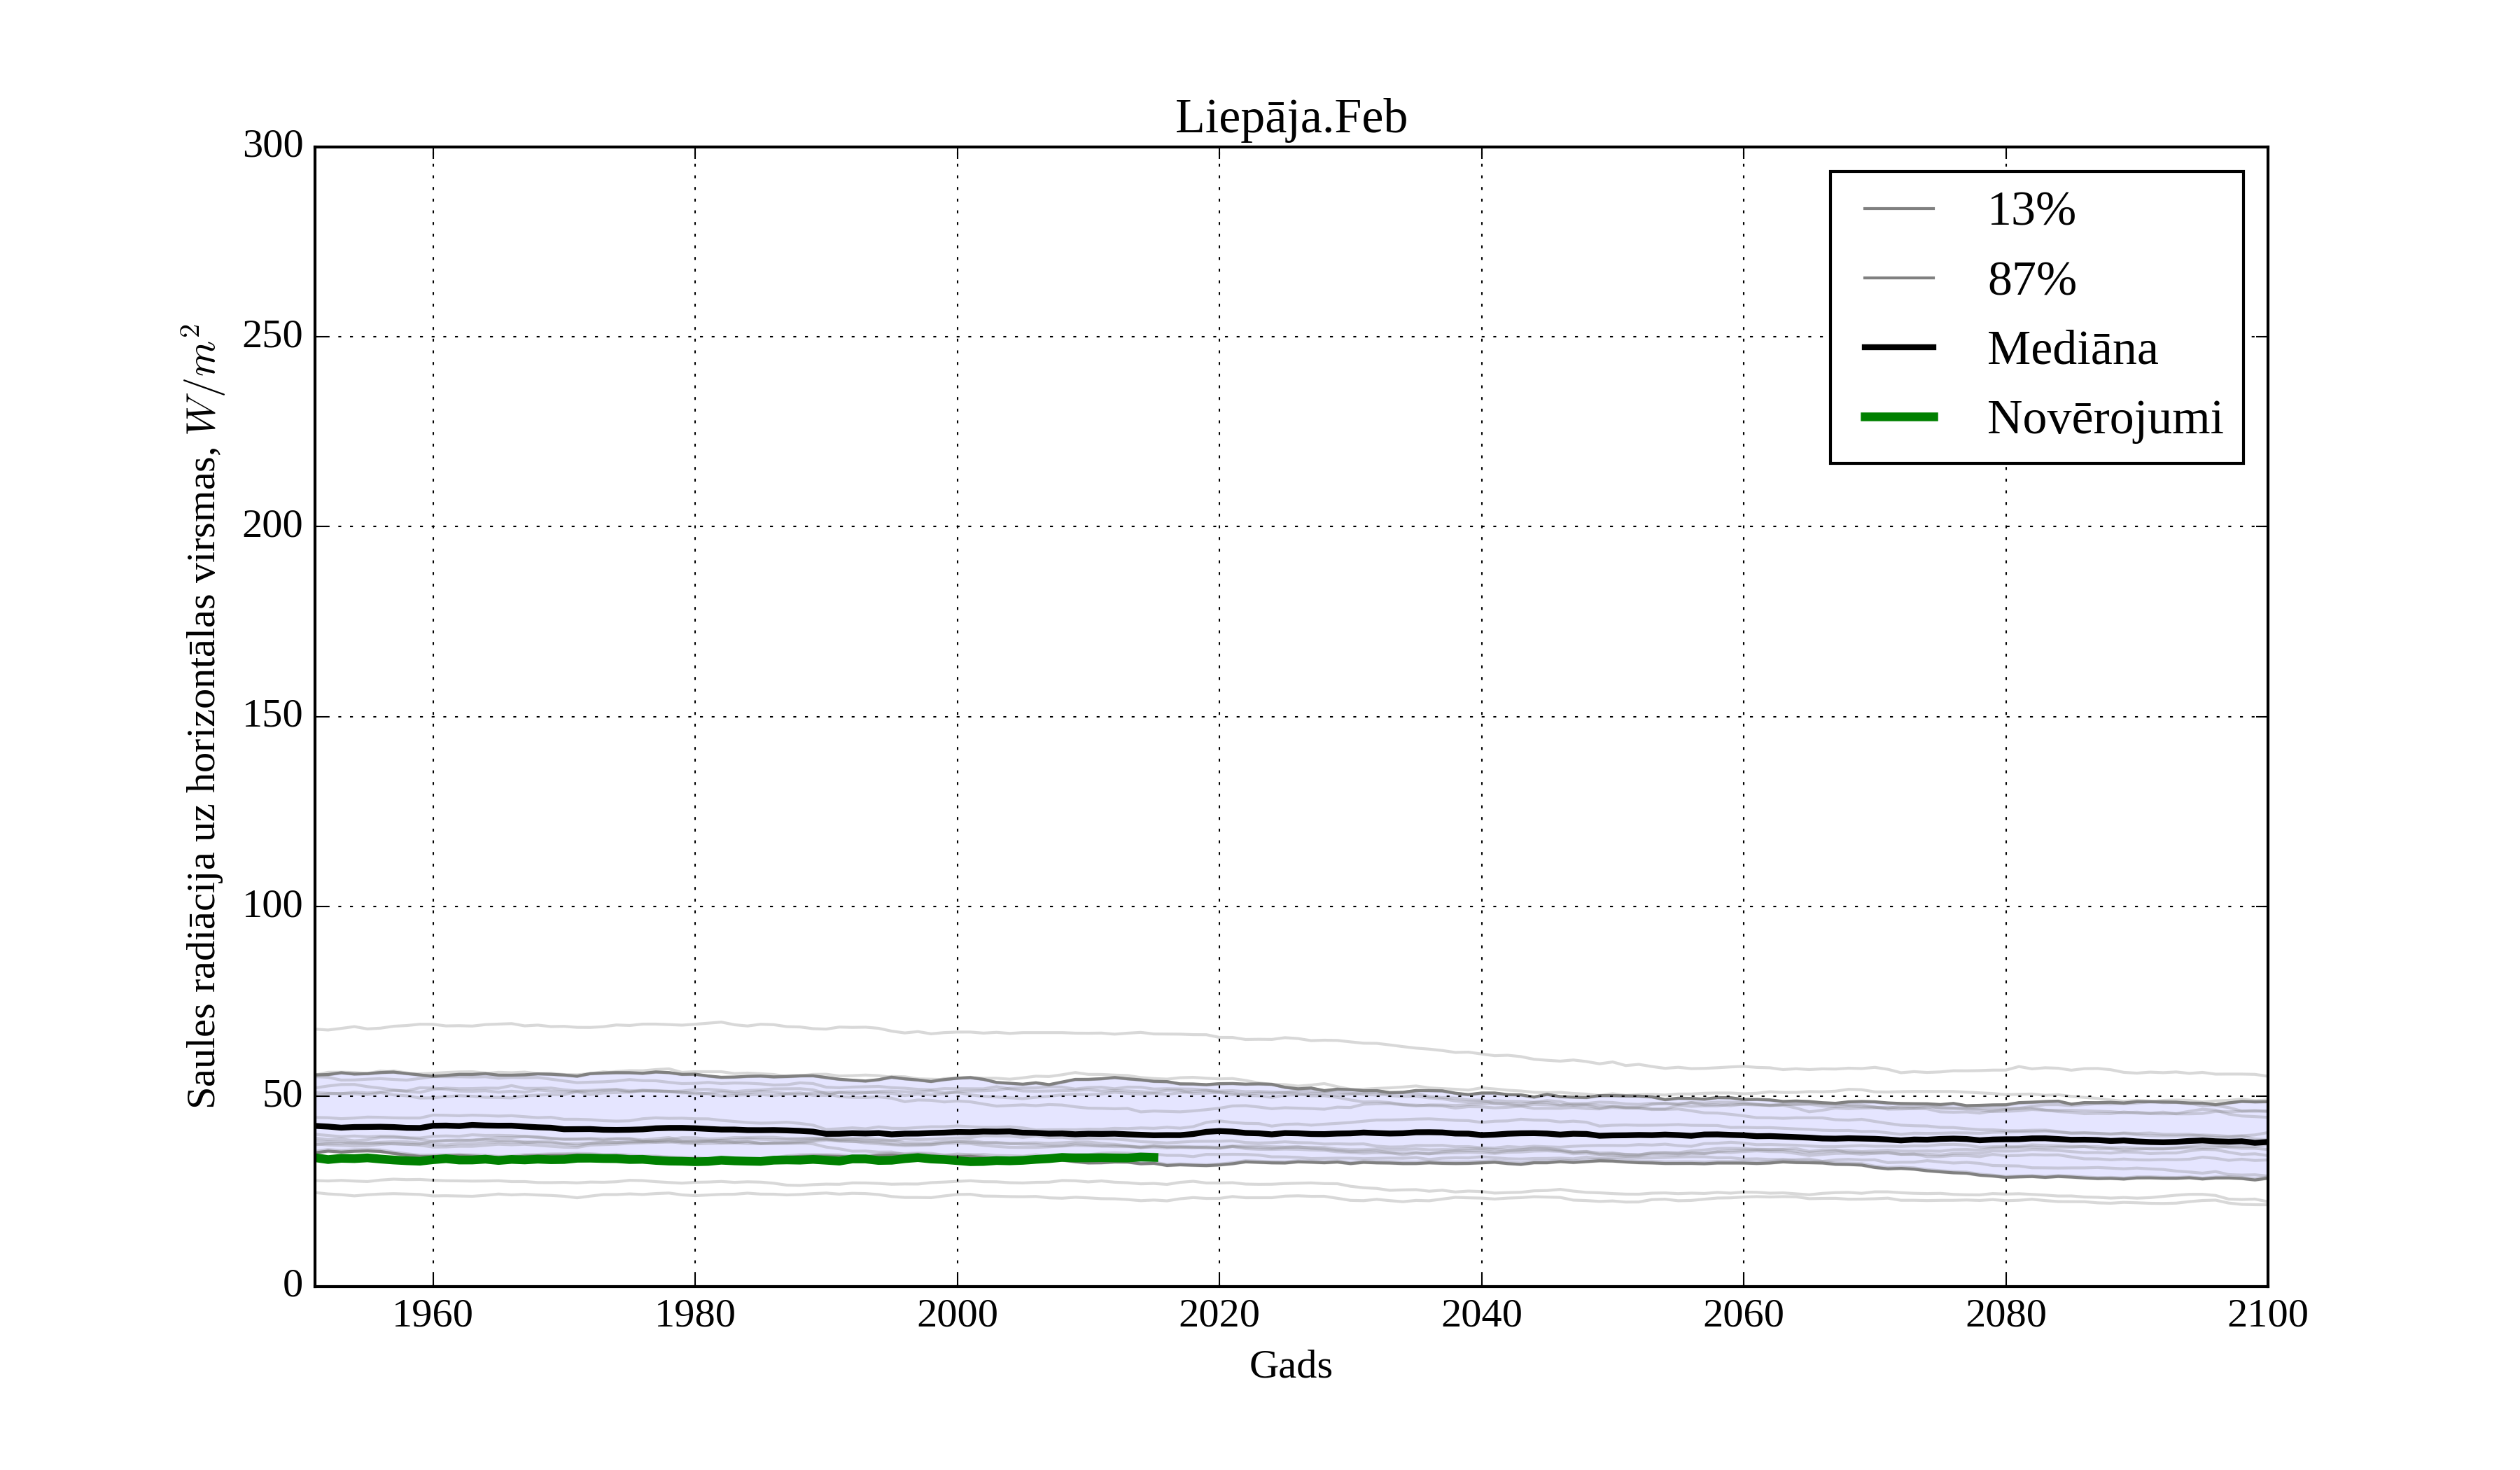Click the 300 y-axis tick label
Viewport: 2520px width, 1470px height.
(272, 145)
